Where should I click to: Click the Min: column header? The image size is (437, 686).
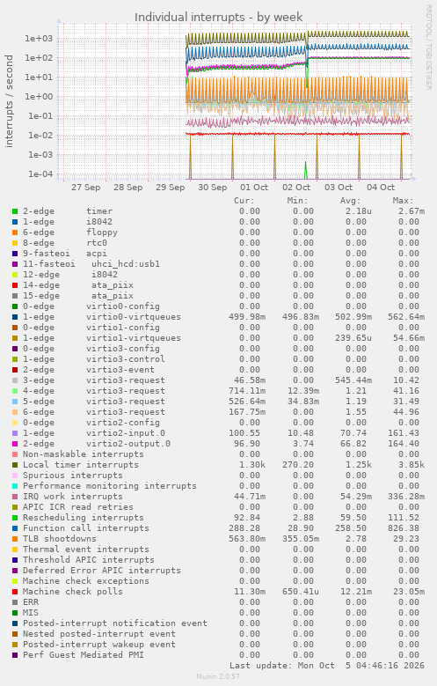(x=297, y=201)
